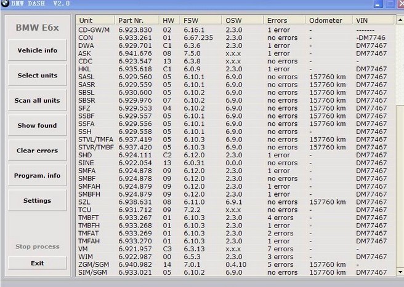
Task: Select the SHD unit row
Action: point(236,155)
